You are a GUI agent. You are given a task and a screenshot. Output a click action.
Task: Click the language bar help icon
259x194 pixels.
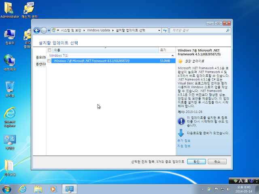(x=251, y=181)
